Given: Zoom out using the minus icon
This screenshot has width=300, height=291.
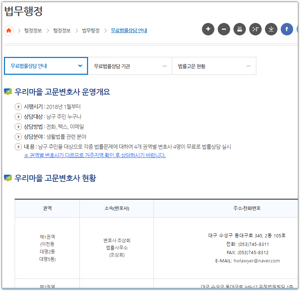Looking at the screenshot, I should (x=224, y=29).
